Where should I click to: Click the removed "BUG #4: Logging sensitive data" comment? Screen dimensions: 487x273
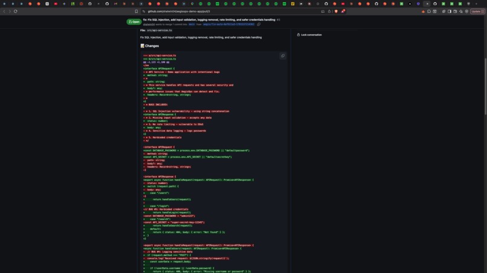pyautogui.click(x=168, y=252)
